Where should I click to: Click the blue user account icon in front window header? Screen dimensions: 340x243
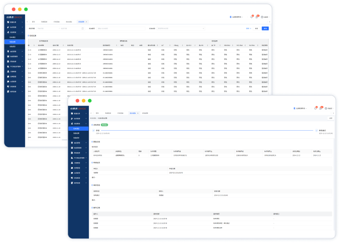coord(295,108)
